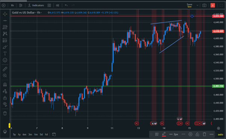Screen dimensions: 226x139
Task: Open the emoji and icons tool
Action: click(5, 60)
